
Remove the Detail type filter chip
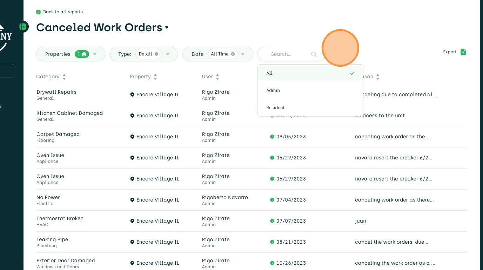(156, 54)
